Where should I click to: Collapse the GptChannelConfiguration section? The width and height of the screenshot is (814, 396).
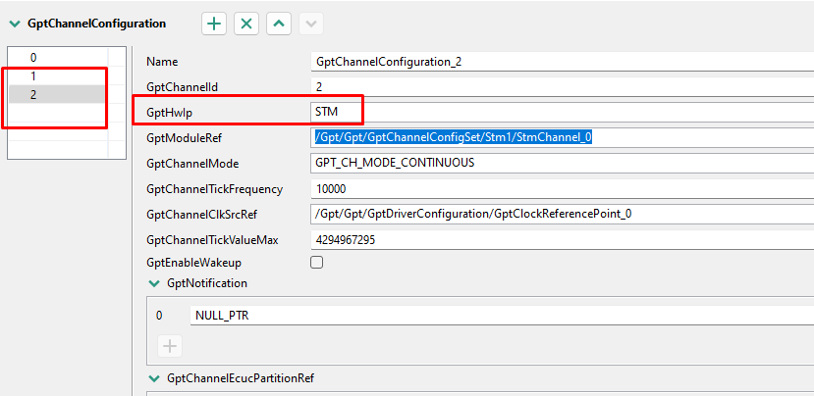[x=15, y=24]
